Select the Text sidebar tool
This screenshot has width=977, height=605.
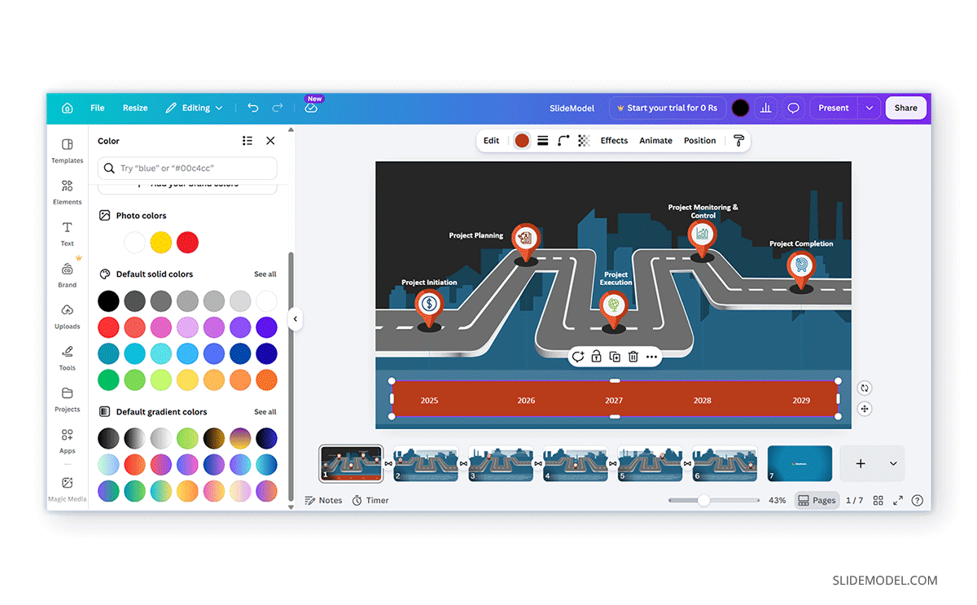point(68,234)
